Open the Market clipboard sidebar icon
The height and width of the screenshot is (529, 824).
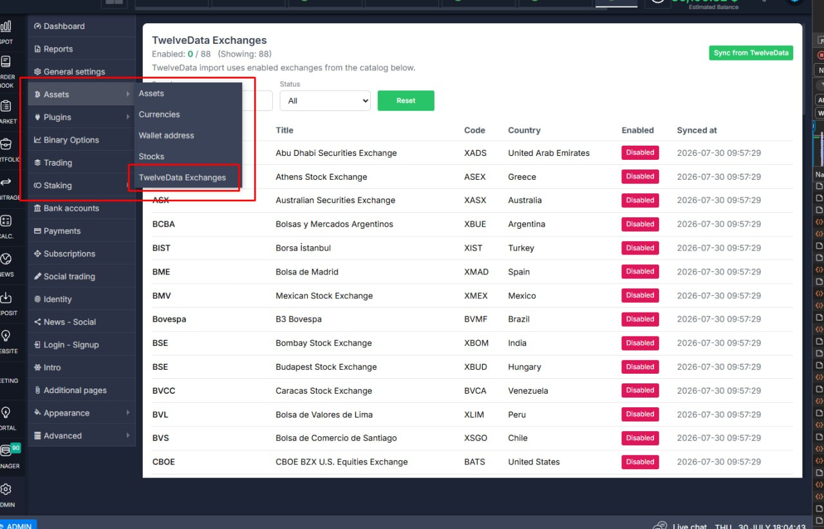(6, 106)
